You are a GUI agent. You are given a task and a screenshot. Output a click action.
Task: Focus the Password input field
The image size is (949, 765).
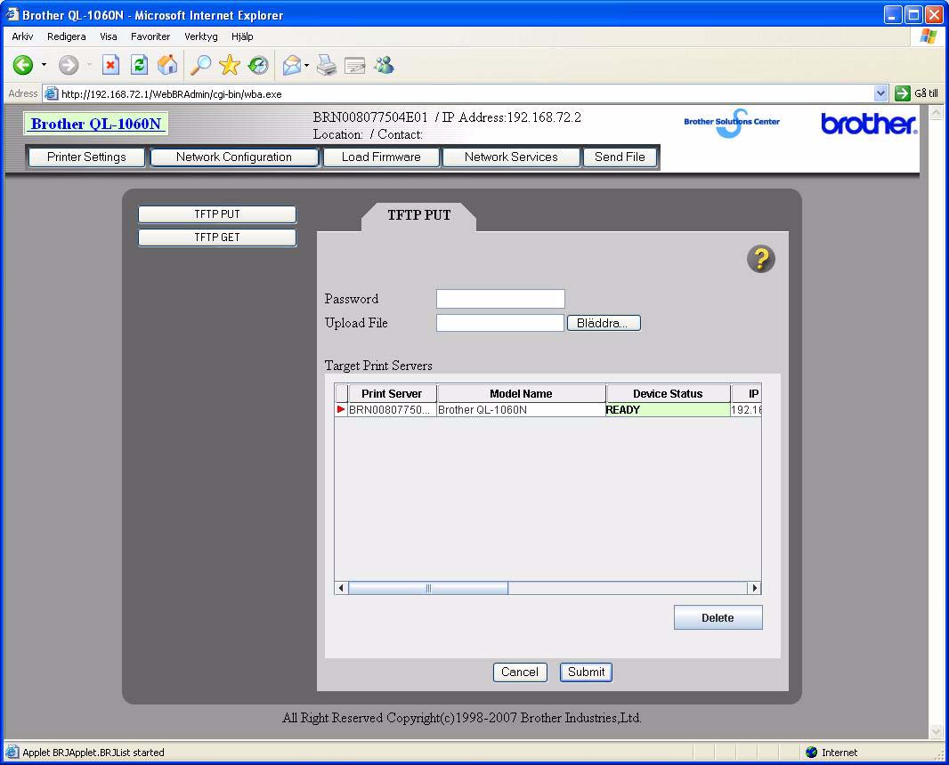(x=500, y=299)
